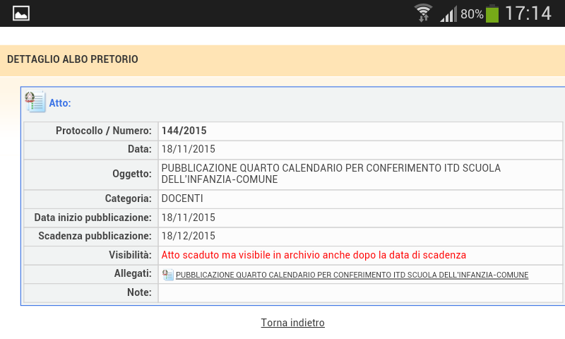Image resolution: width=565 pixels, height=339 pixels.
Task: Click the Scadenza pubblicazione label
Action: coord(95,236)
